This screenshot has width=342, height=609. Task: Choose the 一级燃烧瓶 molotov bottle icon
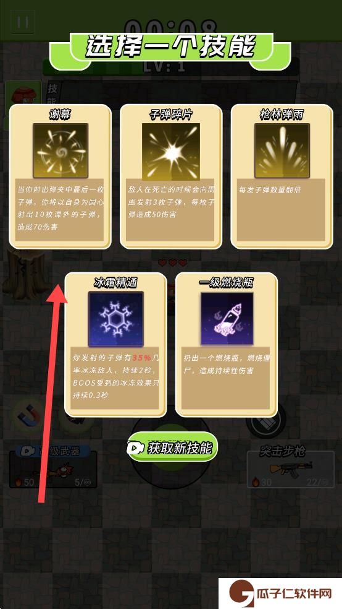(227, 319)
